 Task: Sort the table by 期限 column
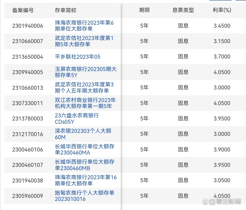coord(144,11)
